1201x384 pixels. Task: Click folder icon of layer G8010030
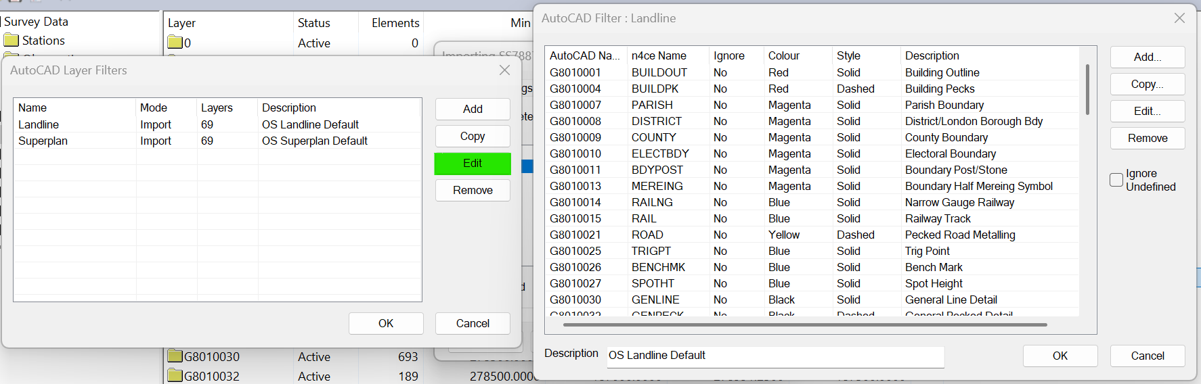[x=175, y=356]
